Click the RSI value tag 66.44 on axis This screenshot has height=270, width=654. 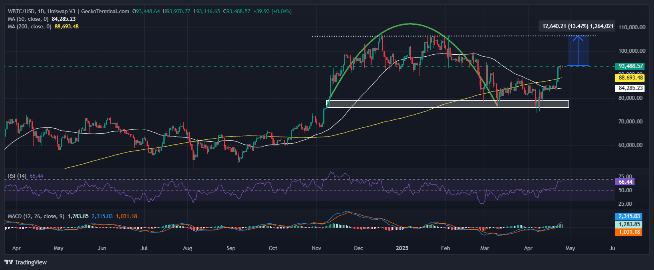point(624,182)
